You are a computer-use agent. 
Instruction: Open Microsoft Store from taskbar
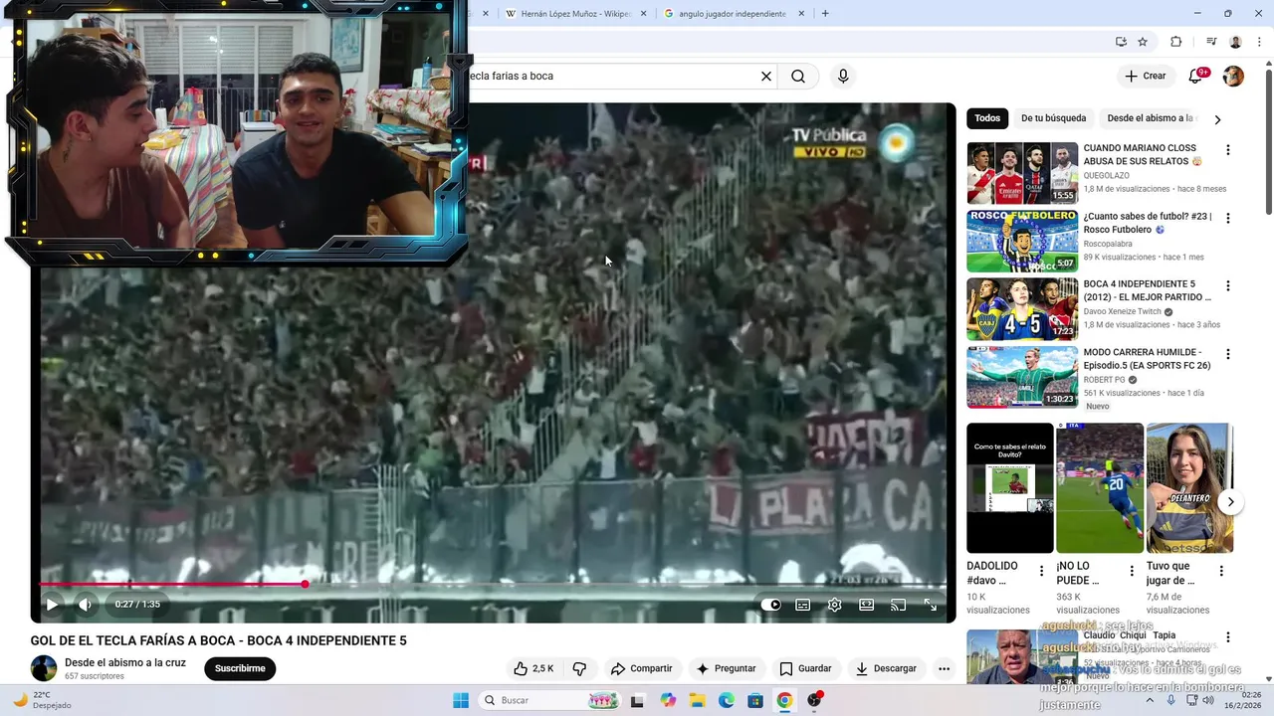pyautogui.click(x=755, y=700)
